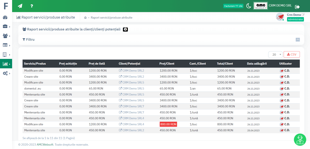Open the settings gears menu in sidebar
The width and height of the screenshot is (310, 149).
5,73
